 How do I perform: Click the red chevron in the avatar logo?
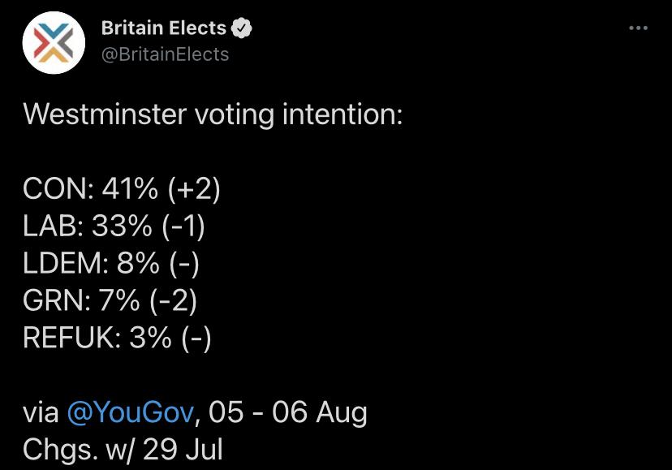click(x=41, y=43)
